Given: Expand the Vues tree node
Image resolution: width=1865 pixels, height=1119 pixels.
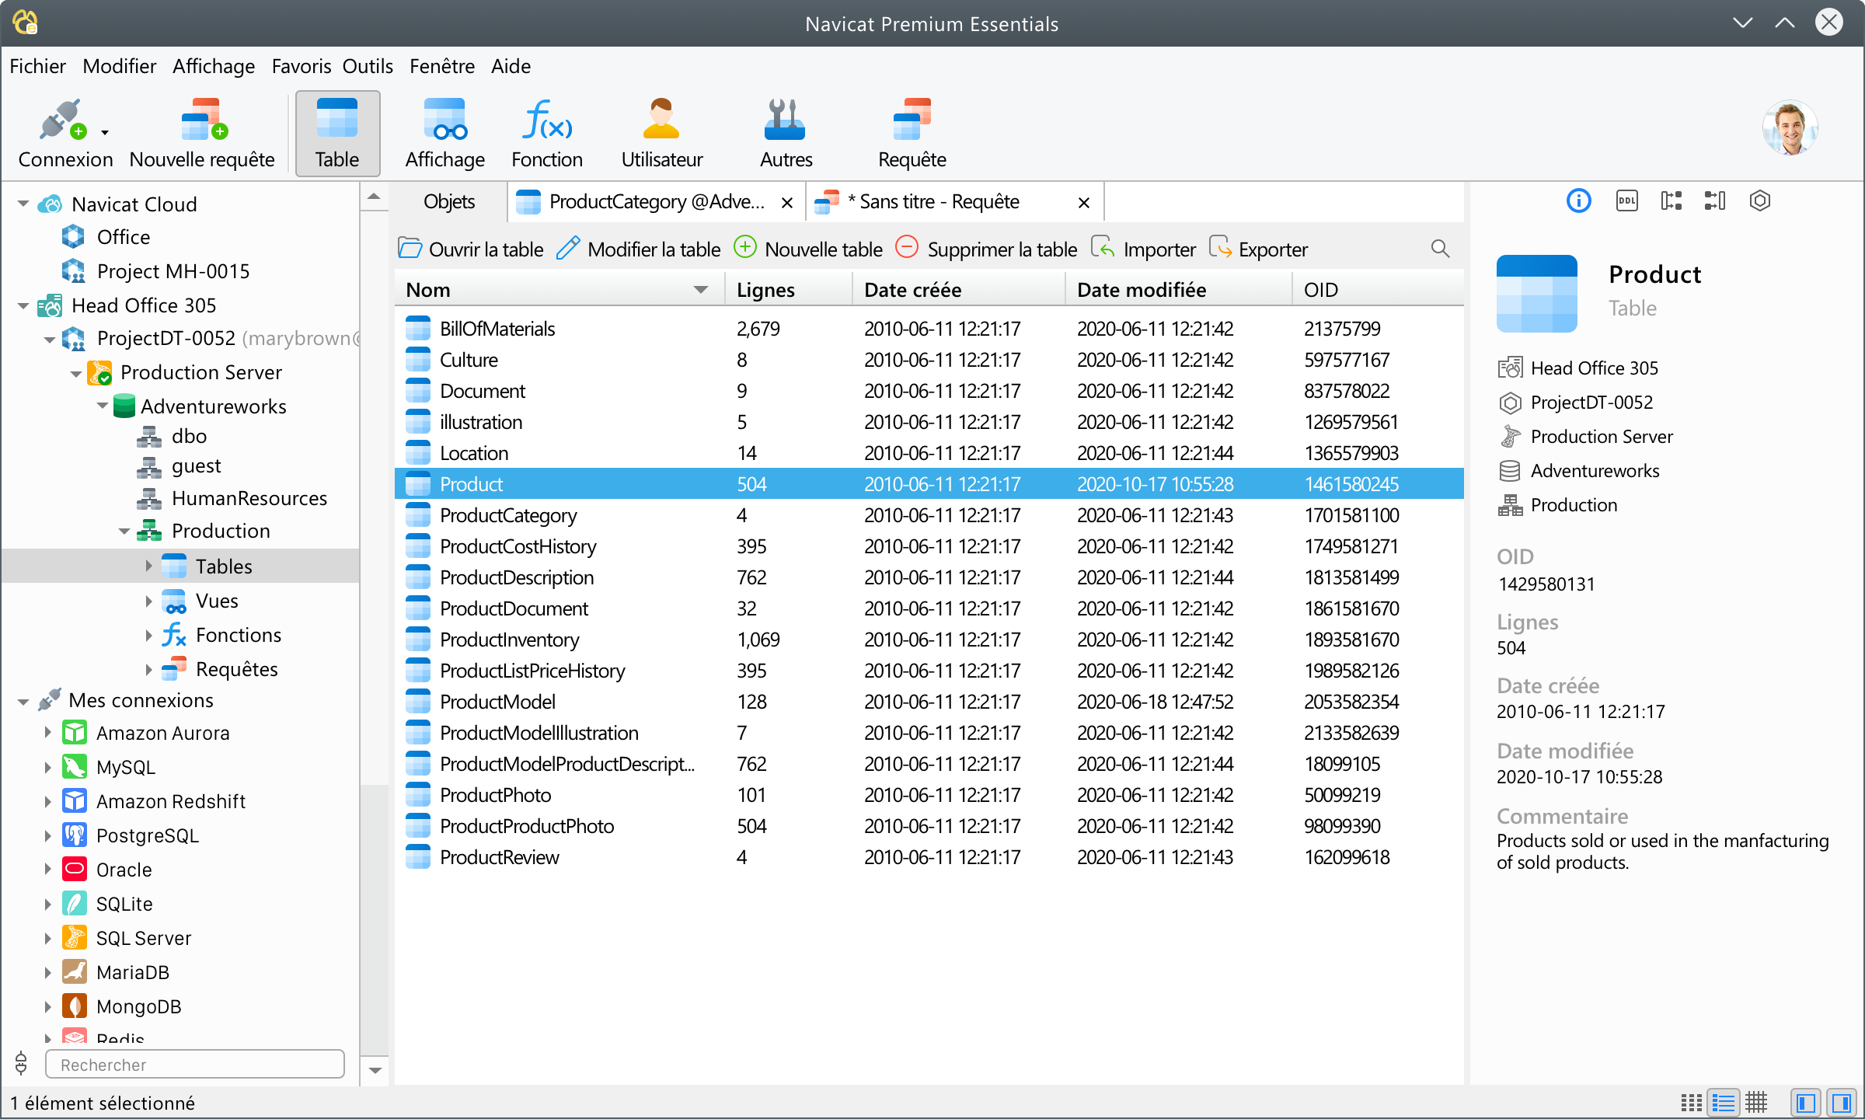Looking at the screenshot, I should [x=148, y=601].
